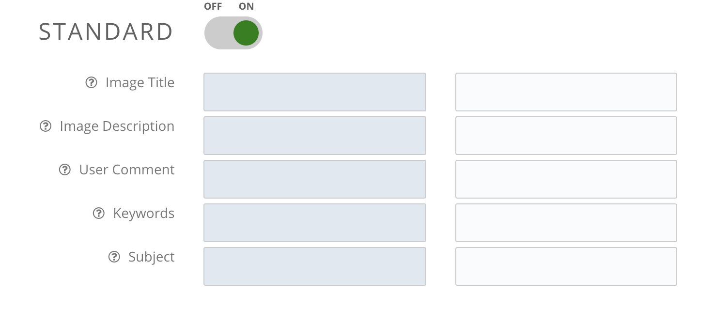Viewport: 714px width, 309px height.
Task: Focus the white Subject field on right
Action: 566,266
